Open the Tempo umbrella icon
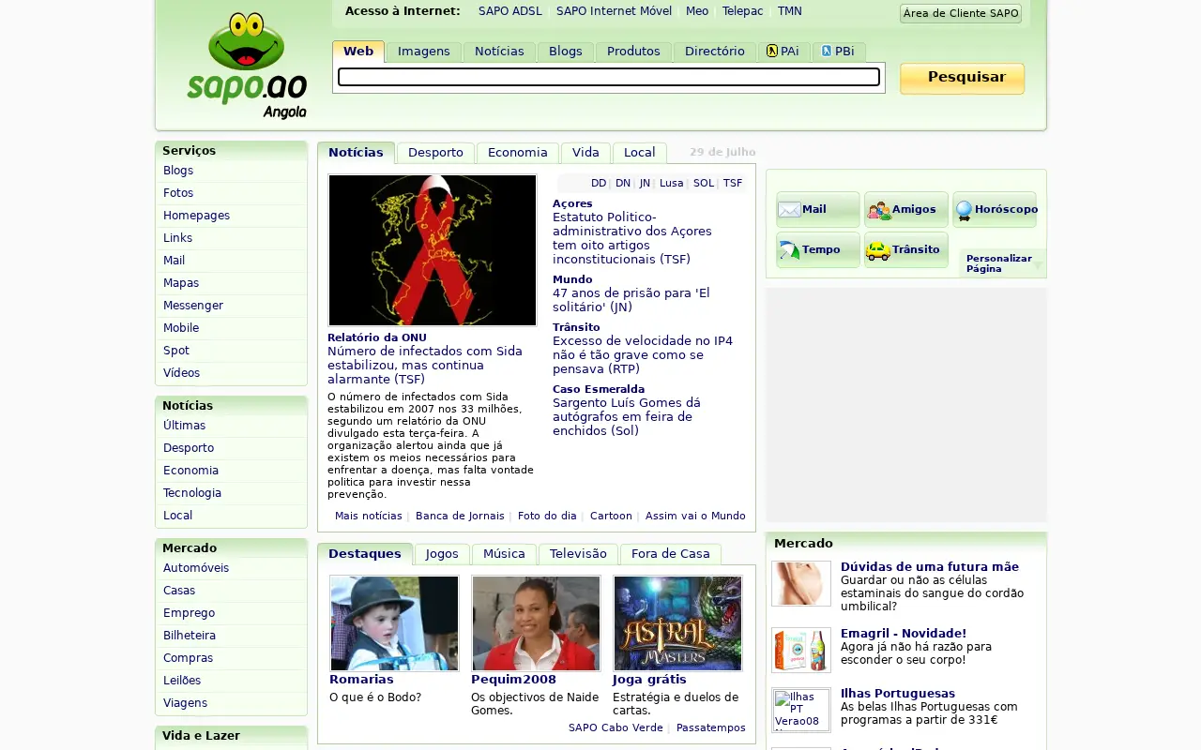The height and width of the screenshot is (750, 1201). pyautogui.click(x=789, y=250)
